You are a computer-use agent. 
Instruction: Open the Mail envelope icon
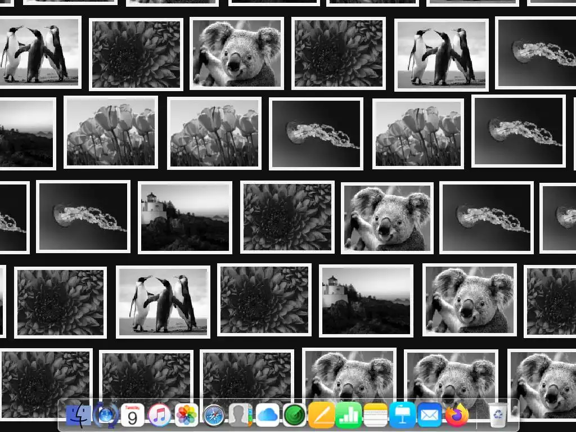pyautogui.click(x=429, y=416)
